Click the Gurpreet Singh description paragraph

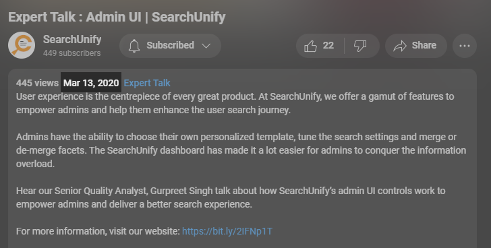(x=231, y=197)
